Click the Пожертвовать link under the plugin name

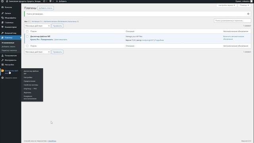tap(47, 40)
